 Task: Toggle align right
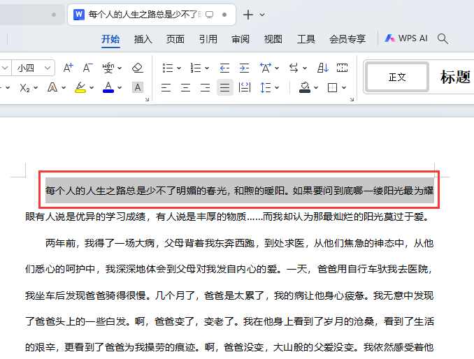(206, 88)
